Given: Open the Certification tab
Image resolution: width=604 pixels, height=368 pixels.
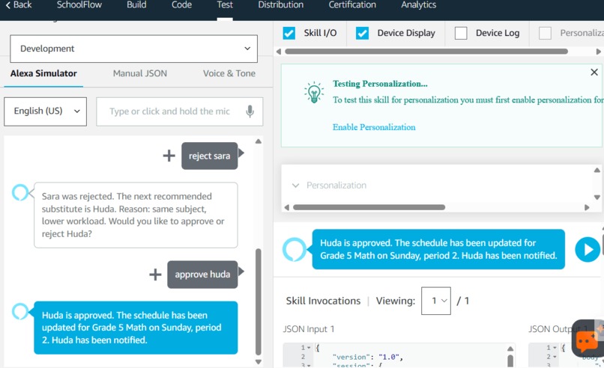Looking at the screenshot, I should pyautogui.click(x=352, y=5).
